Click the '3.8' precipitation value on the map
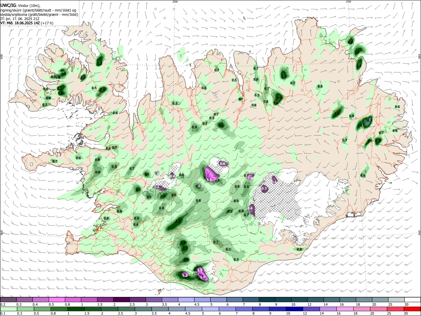 click(203, 277)
